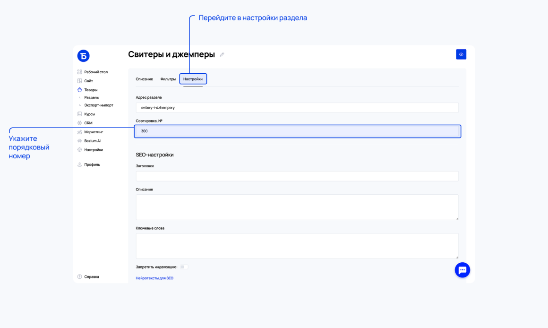The image size is (548, 328).
Task: Click the Описание textarea resize handle
Action: coord(457,218)
